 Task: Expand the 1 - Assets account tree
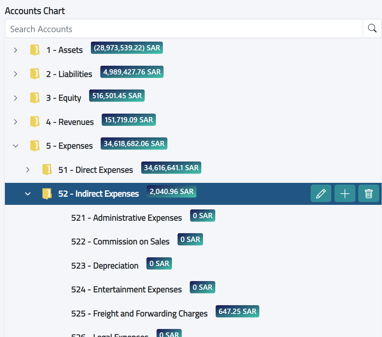click(x=15, y=50)
